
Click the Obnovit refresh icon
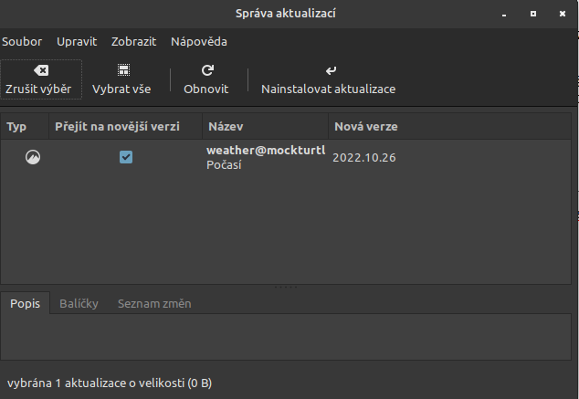click(x=206, y=70)
